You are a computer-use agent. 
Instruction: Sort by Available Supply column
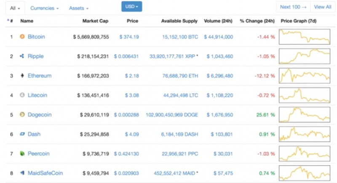pyautogui.click(x=179, y=21)
